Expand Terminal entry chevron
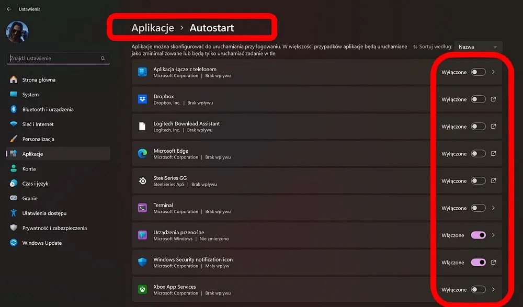Image resolution: width=523 pixels, height=307 pixels. [x=493, y=208]
